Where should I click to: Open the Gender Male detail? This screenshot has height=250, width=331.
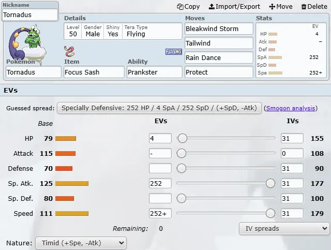pyautogui.click(x=93, y=31)
